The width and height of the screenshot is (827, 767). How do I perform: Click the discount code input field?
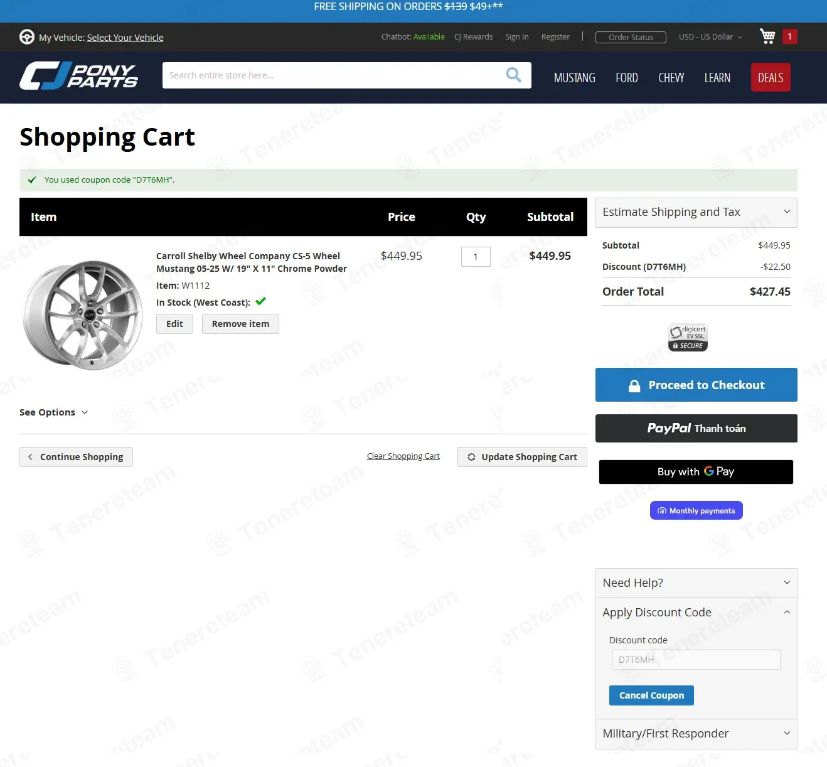point(696,660)
